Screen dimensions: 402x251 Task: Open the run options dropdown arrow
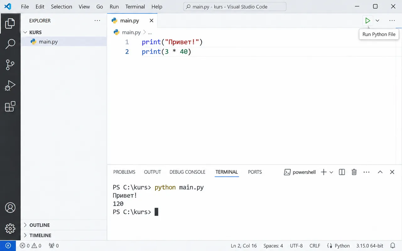tap(378, 21)
